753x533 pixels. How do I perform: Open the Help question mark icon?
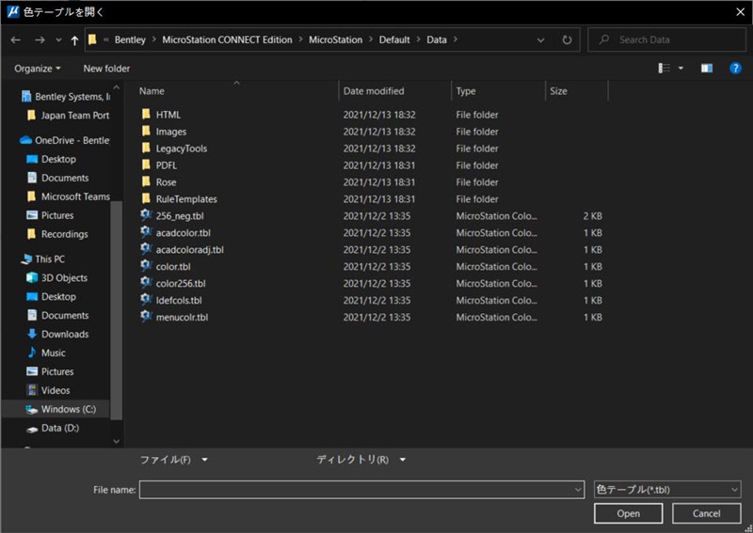735,68
